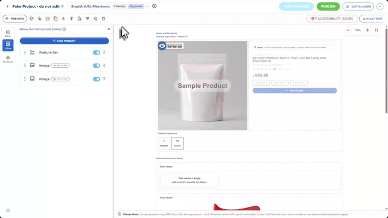Screen dimensions: 388x218
Task: Close the Below the fold content panel
Action: coord(109,29)
